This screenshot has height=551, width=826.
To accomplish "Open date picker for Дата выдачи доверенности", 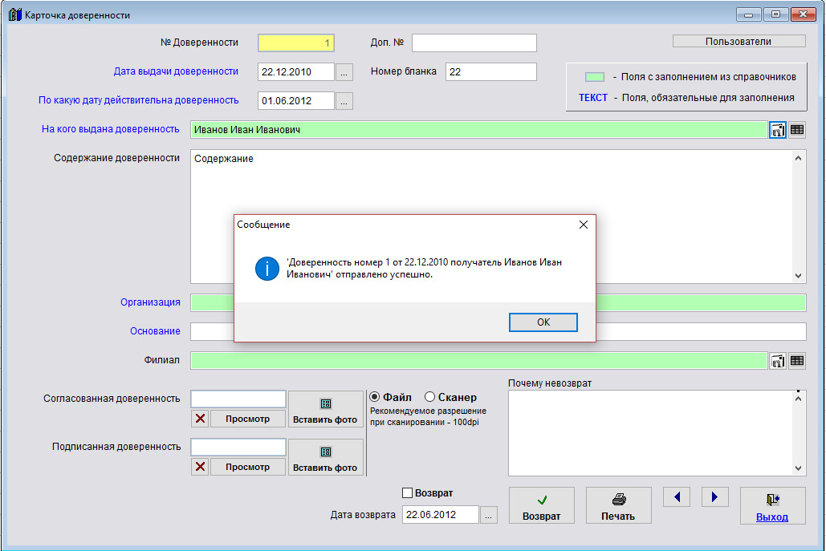I will click(344, 72).
